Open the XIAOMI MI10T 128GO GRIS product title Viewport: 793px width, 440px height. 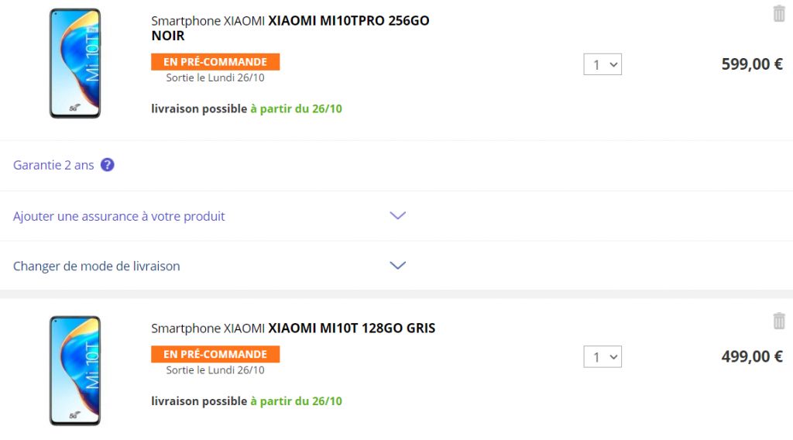click(294, 328)
